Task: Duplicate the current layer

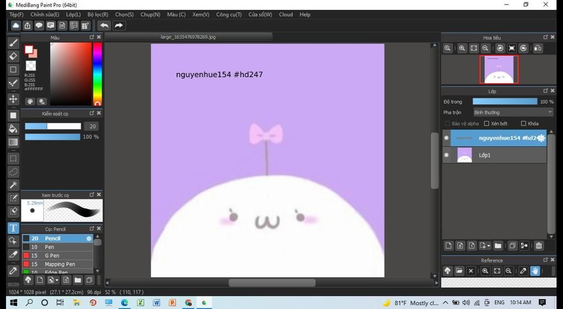Action: pyautogui.click(x=512, y=245)
